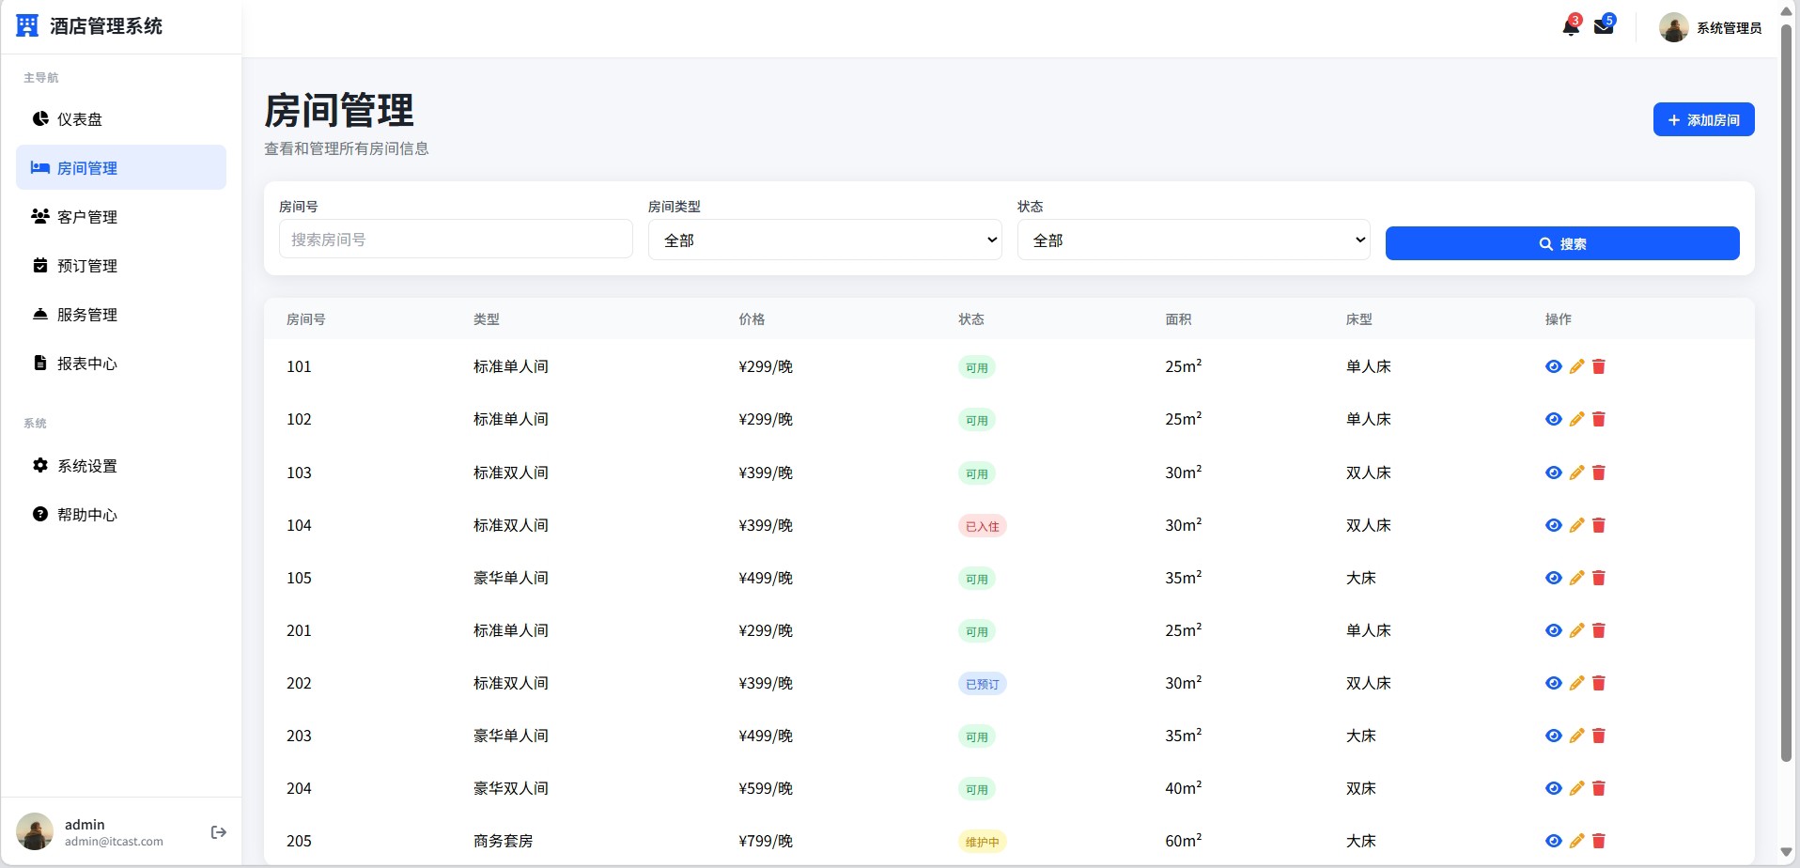
Task: Go to 客户管理 in sidebar
Action: (87, 217)
